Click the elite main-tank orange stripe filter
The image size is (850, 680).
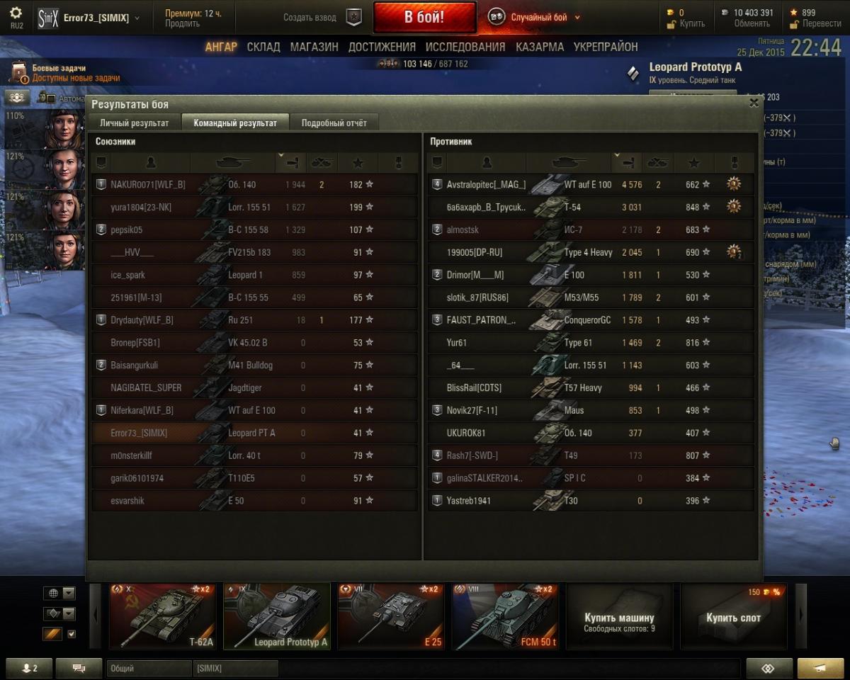tap(53, 634)
